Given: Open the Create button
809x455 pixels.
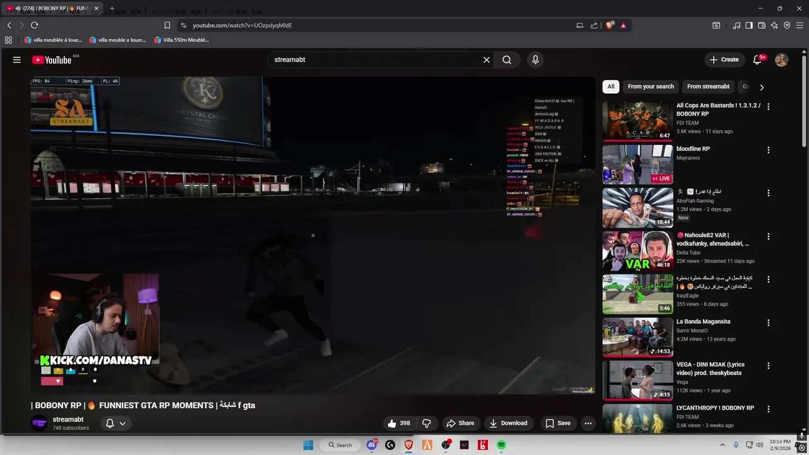Looking at the screenshot, I should point(724,59).
